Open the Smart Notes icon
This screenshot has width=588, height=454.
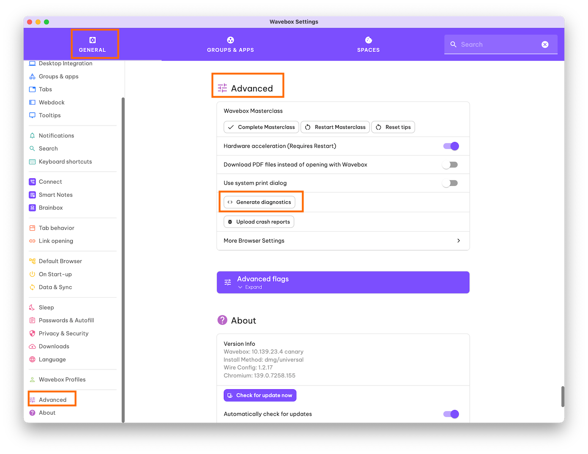coord(32,195)
